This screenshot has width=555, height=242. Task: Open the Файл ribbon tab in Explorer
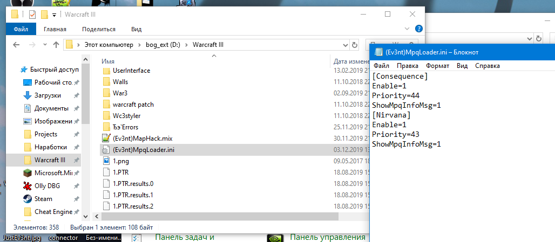click(x=21, y=29)
